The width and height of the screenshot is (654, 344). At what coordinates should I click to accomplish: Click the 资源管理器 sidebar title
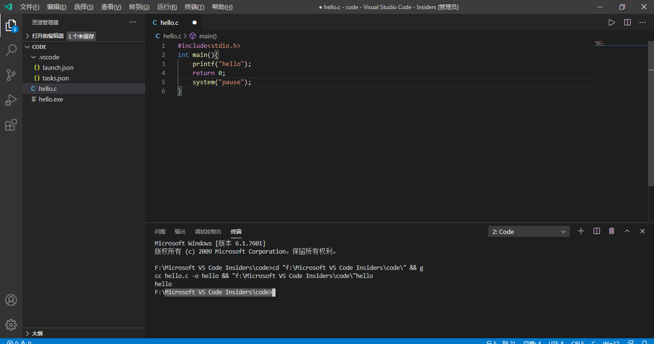(45, 22)
